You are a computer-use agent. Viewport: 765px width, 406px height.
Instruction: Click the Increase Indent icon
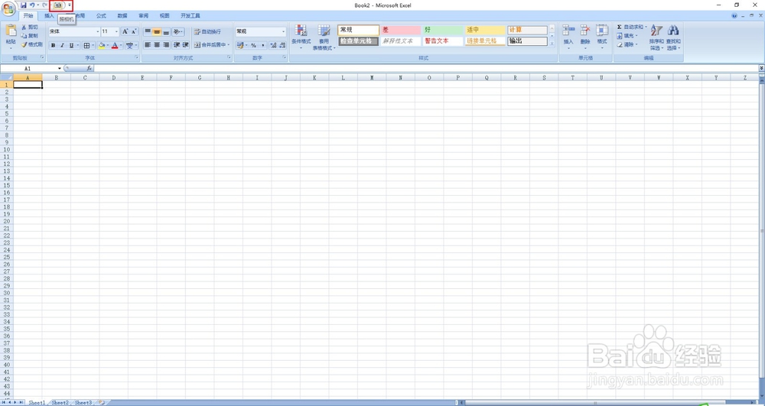coord(185,45)
